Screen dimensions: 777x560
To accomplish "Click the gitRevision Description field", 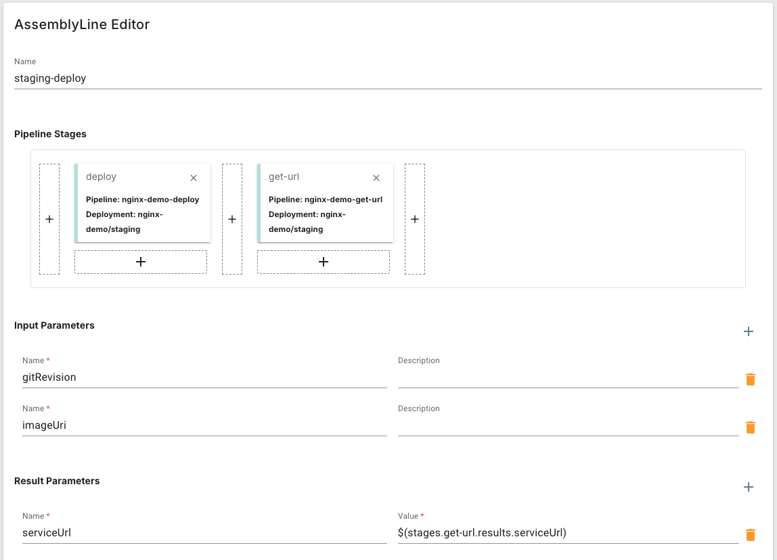I will [x=568, y=377].
